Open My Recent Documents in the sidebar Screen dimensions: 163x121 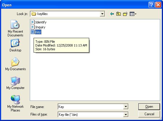click(x=15, y=28)
